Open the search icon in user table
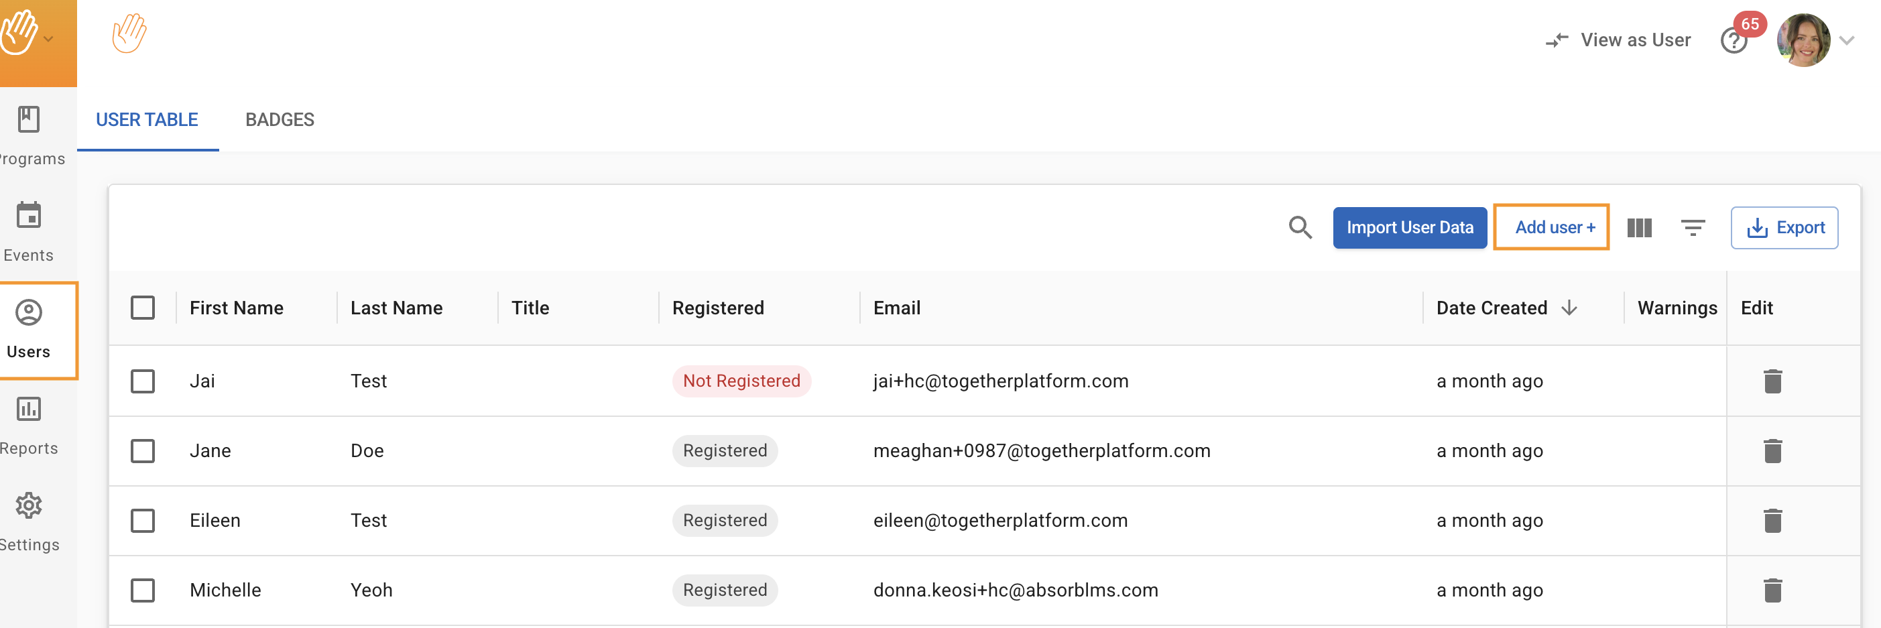This screenshot has width=1881, height=628. pos(1300,228)
